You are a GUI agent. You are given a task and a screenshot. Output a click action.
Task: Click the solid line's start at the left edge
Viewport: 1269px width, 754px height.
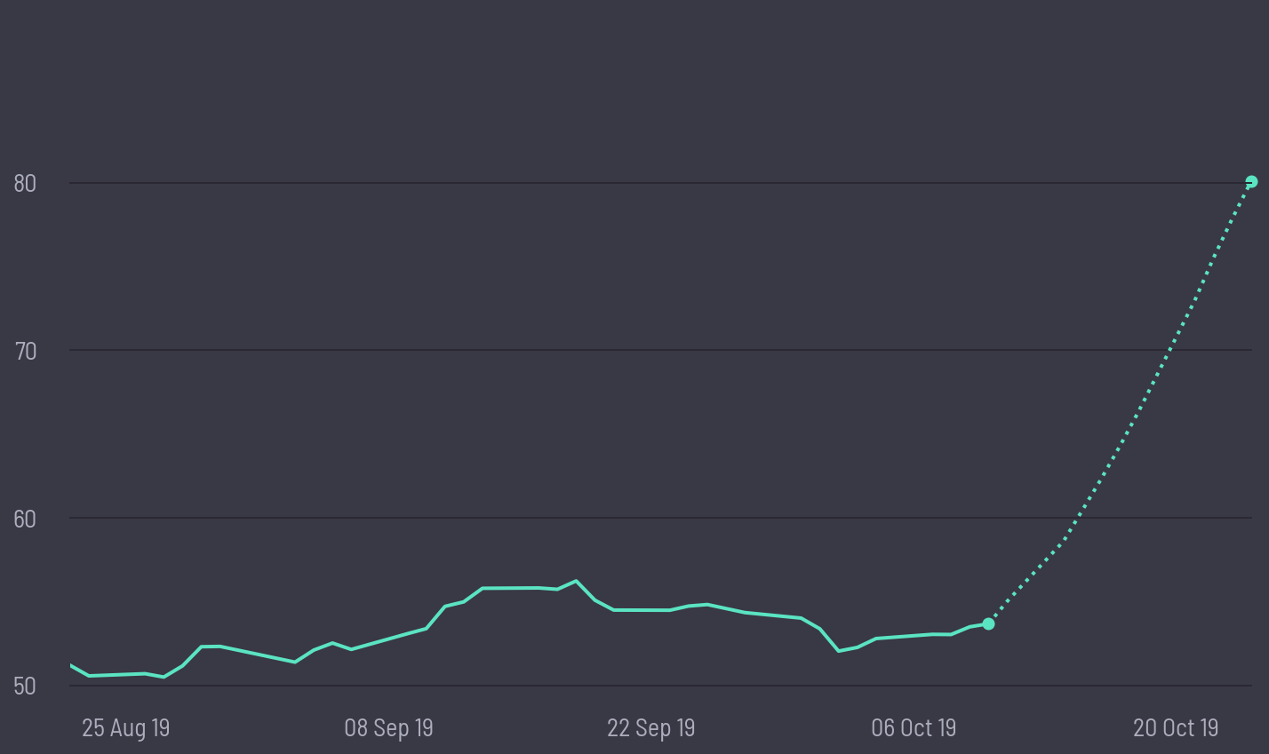point(71,665)
